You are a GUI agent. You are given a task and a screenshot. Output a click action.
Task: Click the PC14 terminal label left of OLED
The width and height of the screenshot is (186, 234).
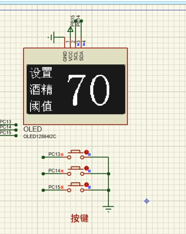click(x=6, y=127)
